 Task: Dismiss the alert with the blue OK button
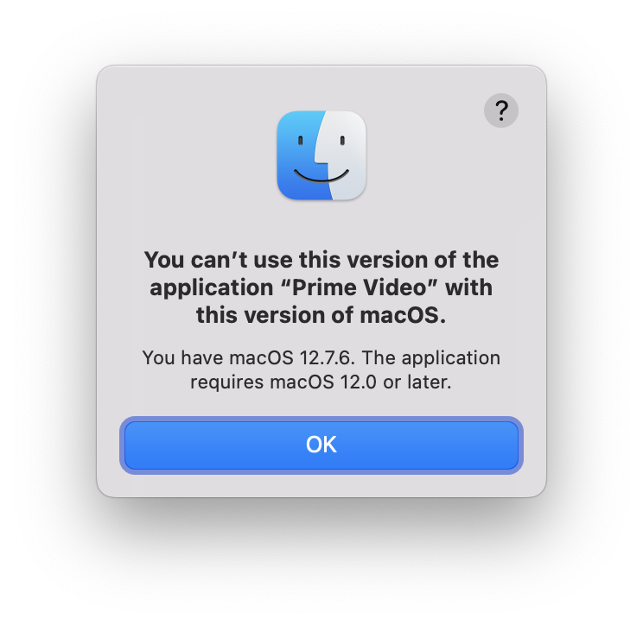click(321, 445)
